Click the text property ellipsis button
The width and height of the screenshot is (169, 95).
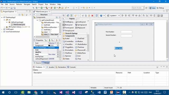pyautogui.click(x=58, y=54)
